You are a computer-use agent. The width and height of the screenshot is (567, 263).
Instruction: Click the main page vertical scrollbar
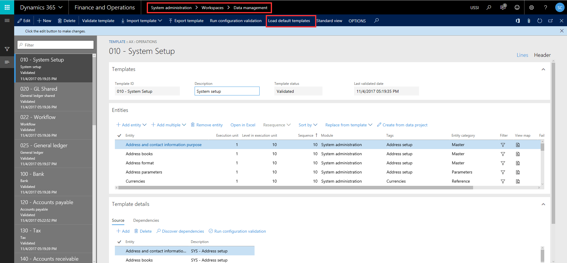(x=553, y=143)
